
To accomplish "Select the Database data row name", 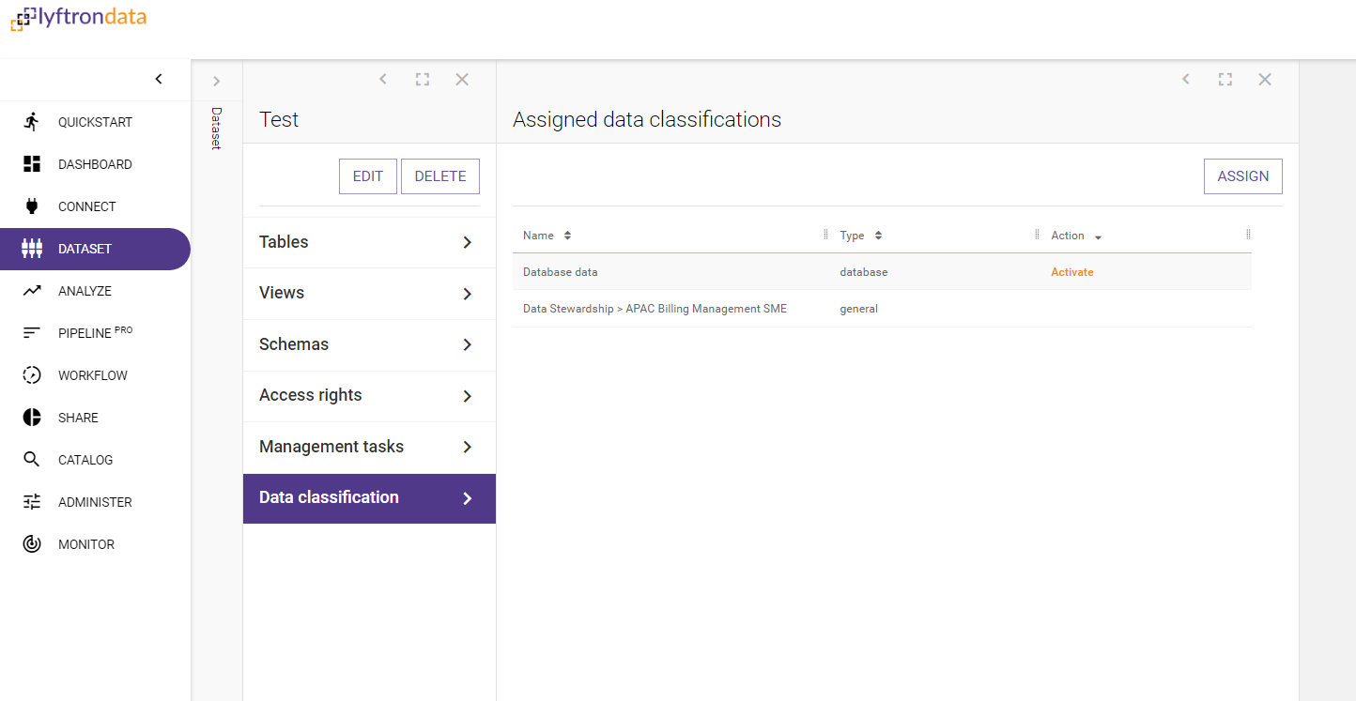I will [x=560, y=272].
